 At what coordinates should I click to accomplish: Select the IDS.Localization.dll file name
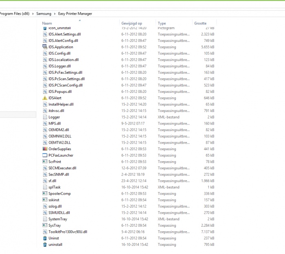[64, 59]
